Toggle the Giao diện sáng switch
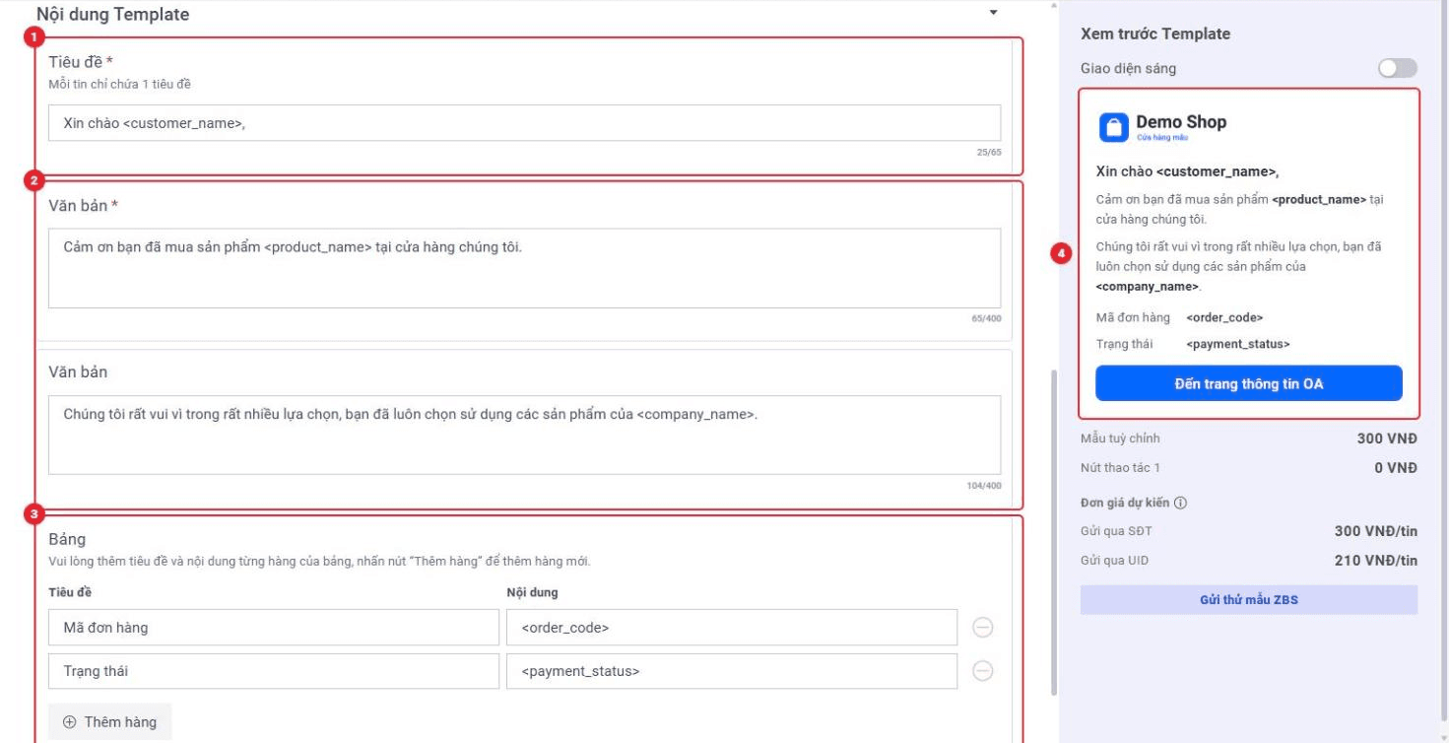 (1397, 68)
